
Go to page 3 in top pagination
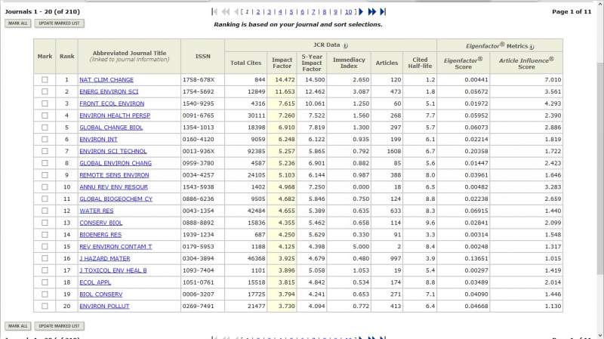coord(270,12)
